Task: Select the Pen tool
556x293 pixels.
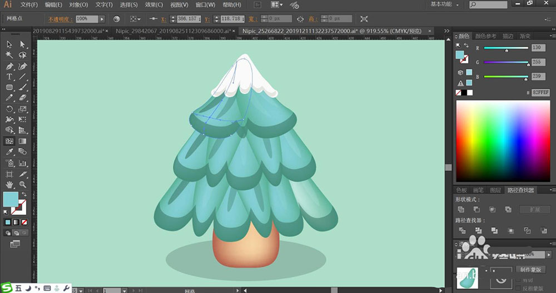Action: 9,66
